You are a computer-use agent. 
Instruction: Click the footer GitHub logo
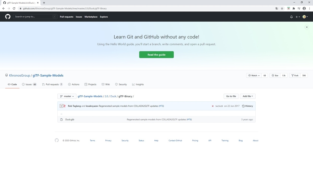(x=57, y=140)
